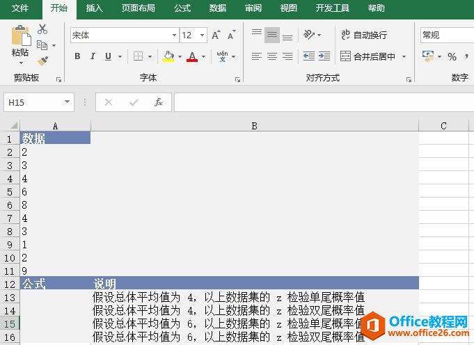Click the text orientation icon

click(x=310, y=35)
